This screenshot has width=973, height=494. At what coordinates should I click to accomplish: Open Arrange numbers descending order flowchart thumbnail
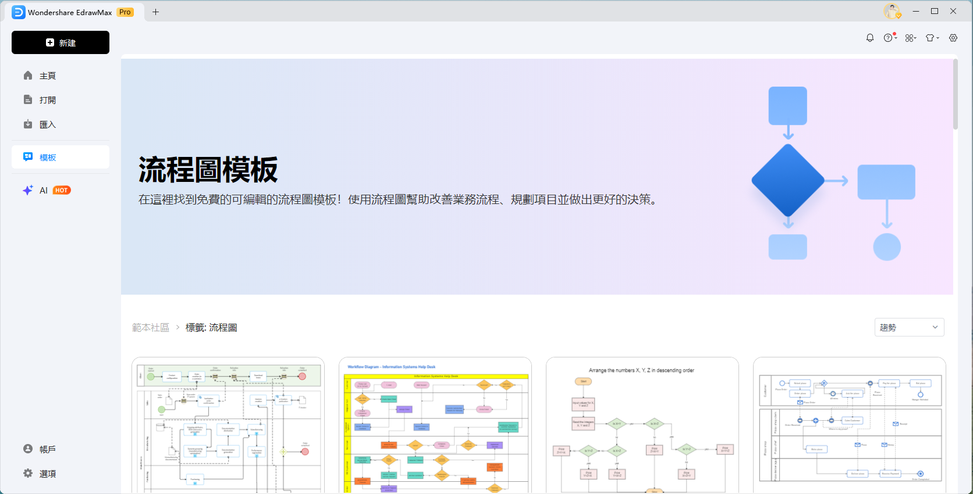[642, 425]
